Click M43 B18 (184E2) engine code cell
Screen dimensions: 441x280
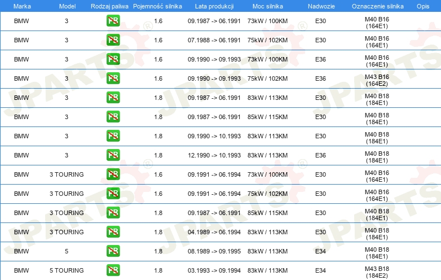377,272
